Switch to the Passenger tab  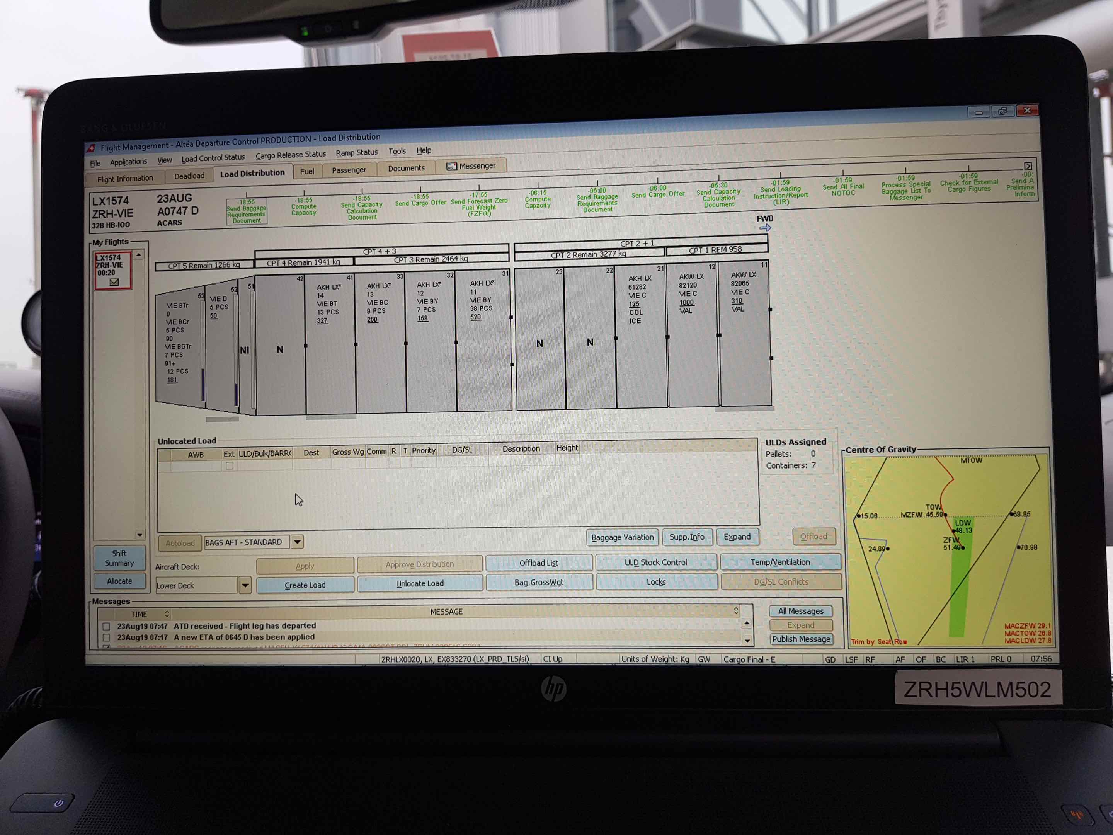[x=349, y=170]
